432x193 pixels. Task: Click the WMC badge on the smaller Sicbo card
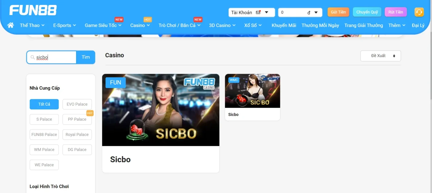(x=234, y=80)
